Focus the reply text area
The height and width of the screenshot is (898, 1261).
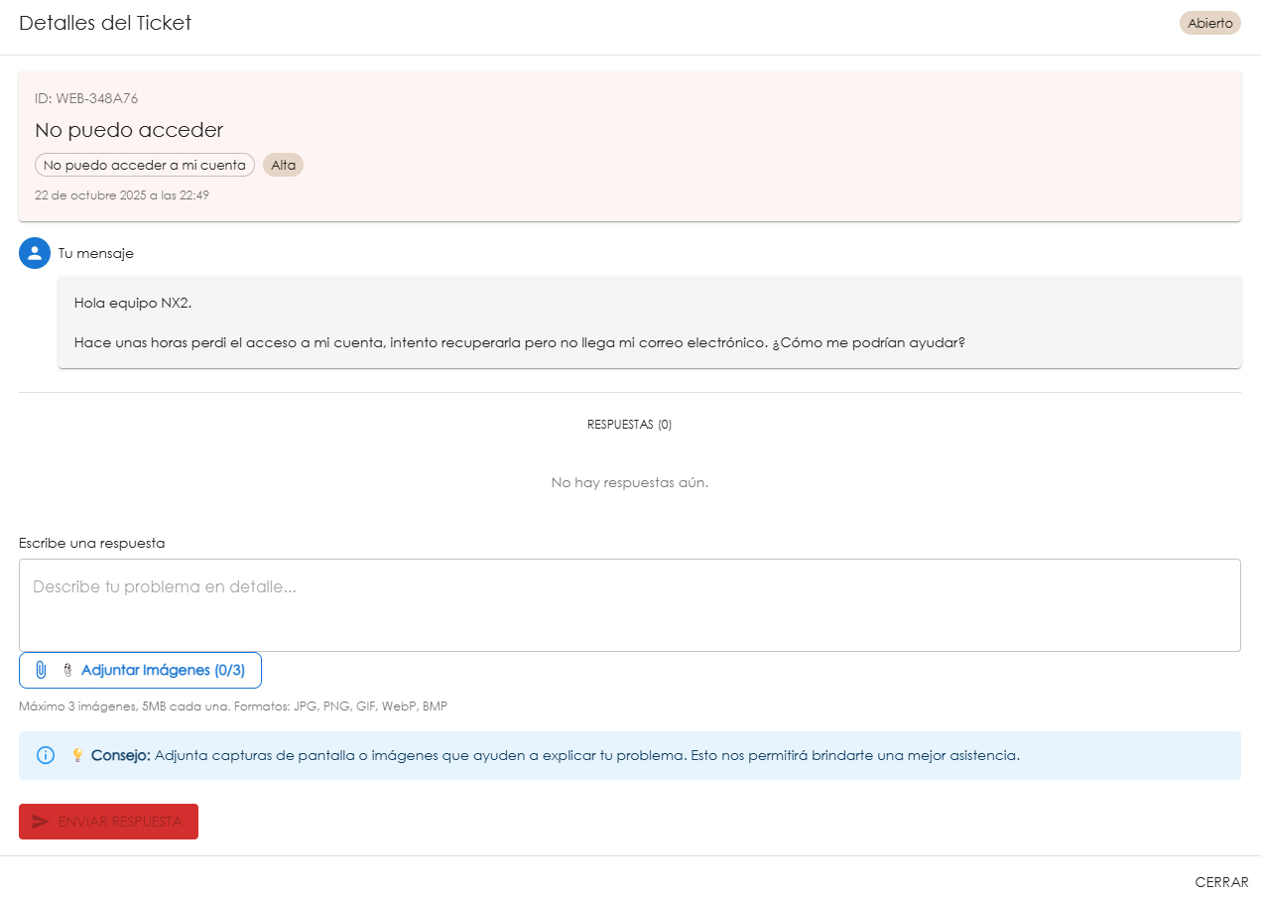click(x=629, y=604)
